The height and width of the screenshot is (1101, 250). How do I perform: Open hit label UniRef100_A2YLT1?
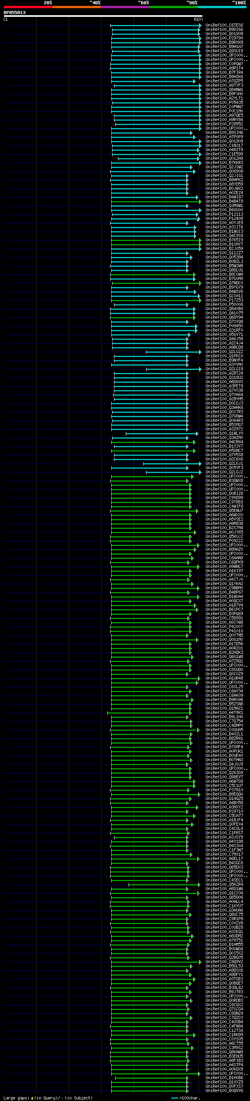pos(224,98)
